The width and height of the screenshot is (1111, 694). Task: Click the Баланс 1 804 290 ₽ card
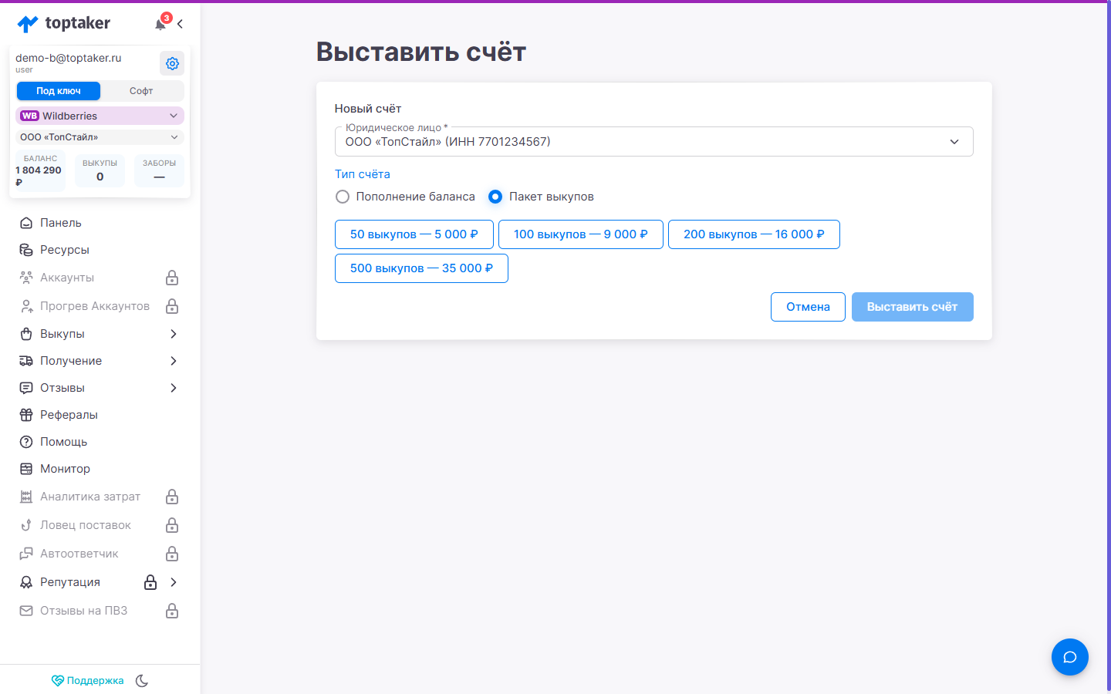(39, 170)
